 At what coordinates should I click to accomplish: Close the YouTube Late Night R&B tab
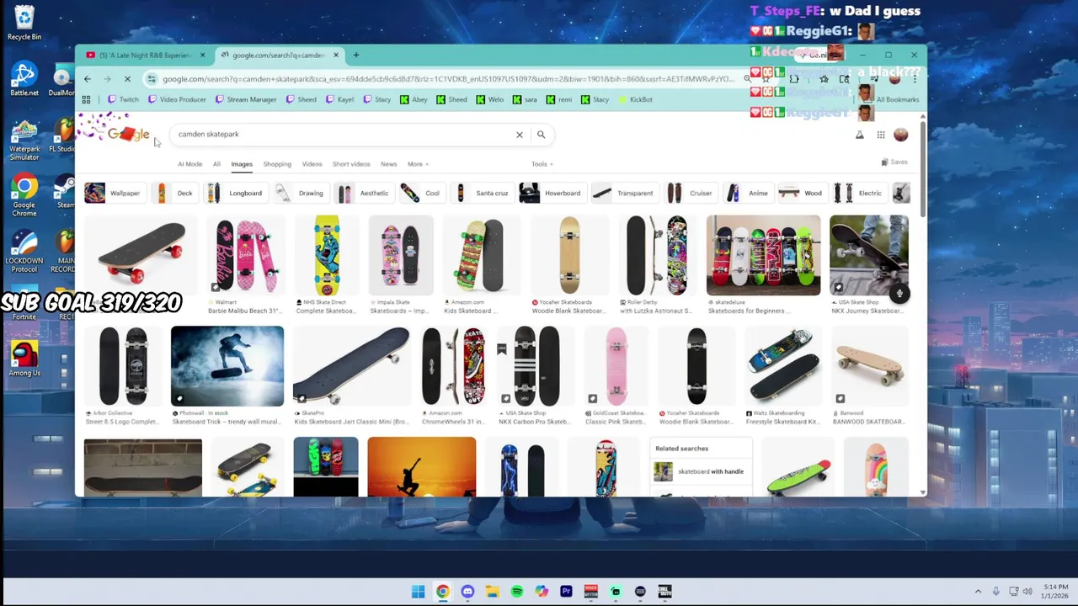point(202,56)
